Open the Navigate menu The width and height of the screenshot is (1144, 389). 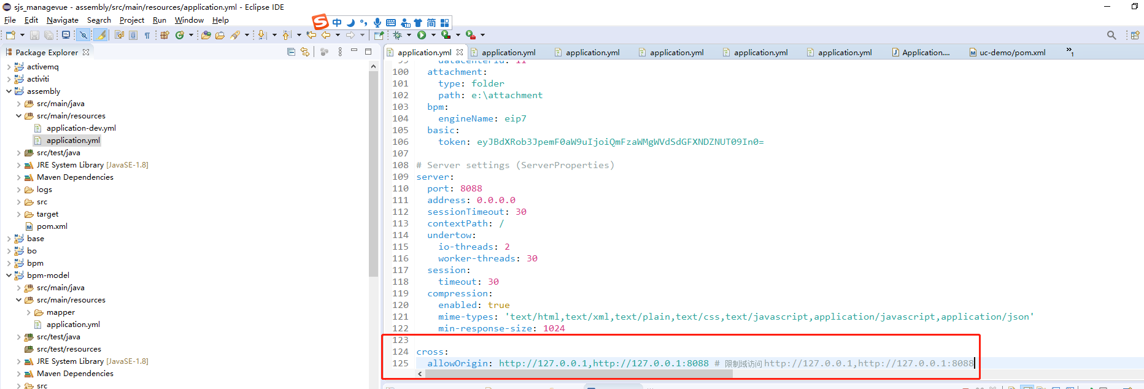[x=62, y=20]
